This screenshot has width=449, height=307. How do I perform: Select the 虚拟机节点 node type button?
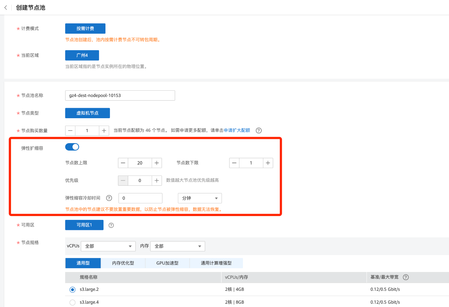pos(88,113)
